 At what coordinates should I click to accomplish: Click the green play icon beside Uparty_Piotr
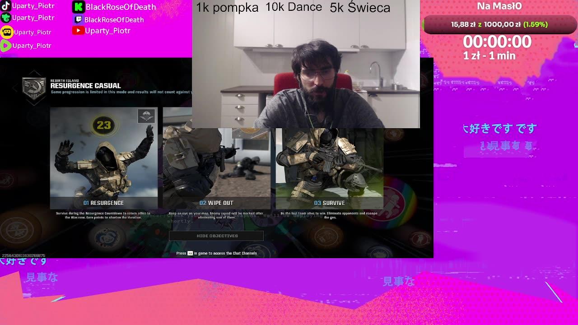pyautogui.click(x=6, y=46)
